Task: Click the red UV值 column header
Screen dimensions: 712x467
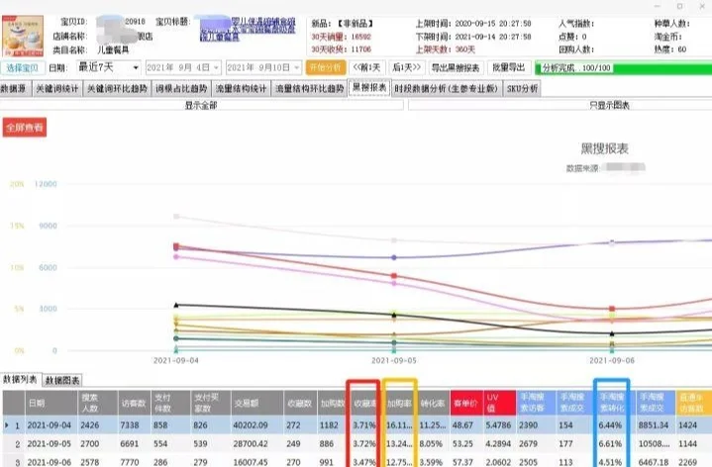Action: 499,403
